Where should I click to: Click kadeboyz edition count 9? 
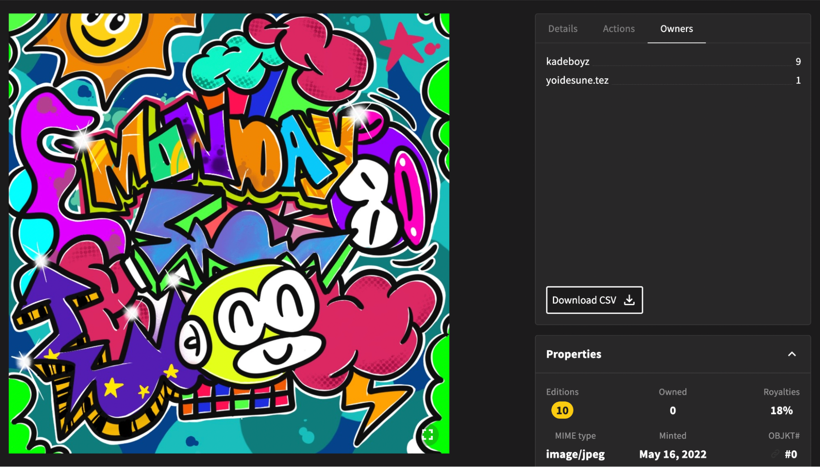click(x=798, y=61)
